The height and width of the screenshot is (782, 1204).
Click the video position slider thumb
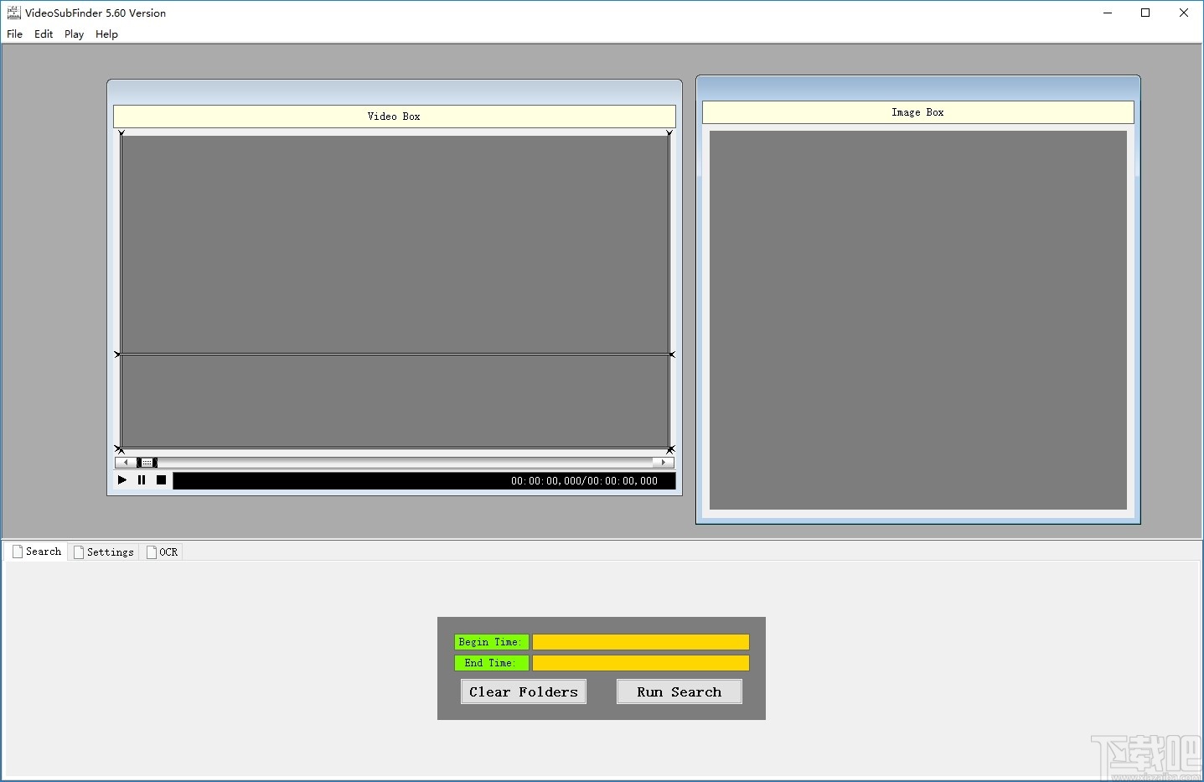(147, 462)
